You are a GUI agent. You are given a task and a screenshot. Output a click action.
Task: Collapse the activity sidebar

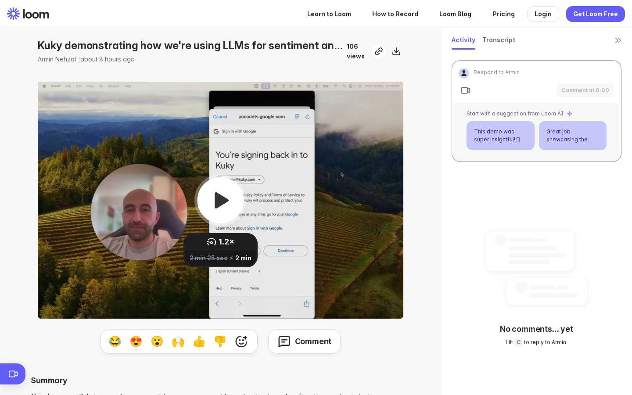618,40
